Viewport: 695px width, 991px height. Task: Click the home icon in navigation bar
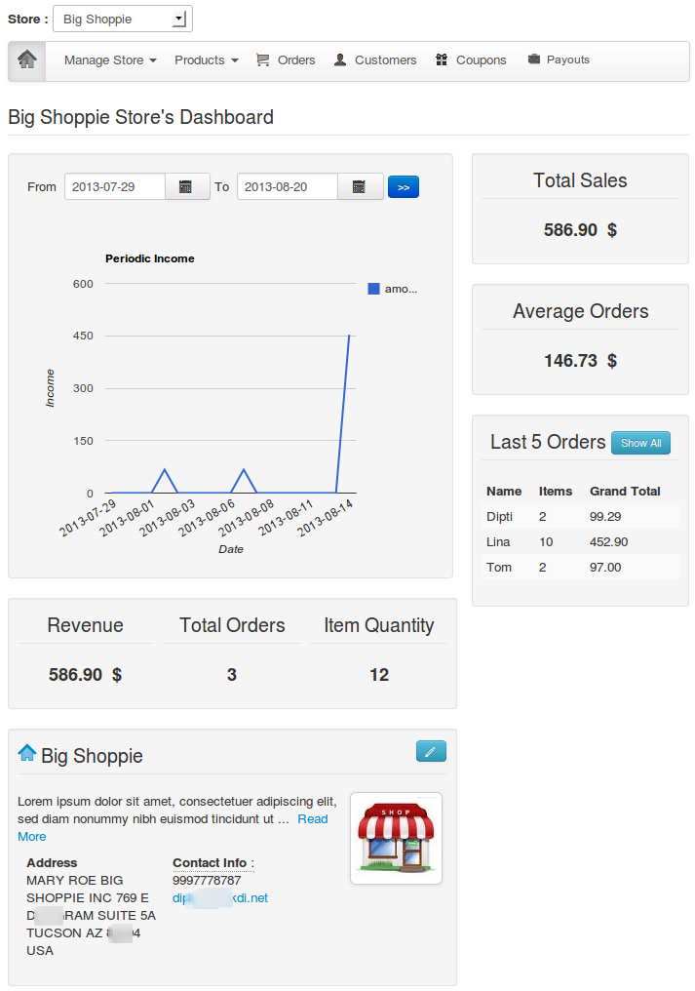pyautogui.click(x=27, y=60)
